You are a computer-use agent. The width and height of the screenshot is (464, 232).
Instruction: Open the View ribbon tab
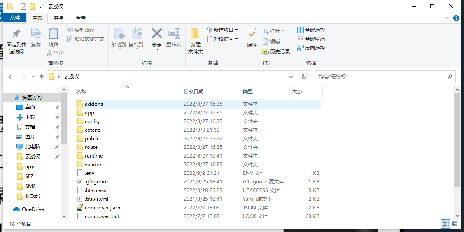(81, 18)
